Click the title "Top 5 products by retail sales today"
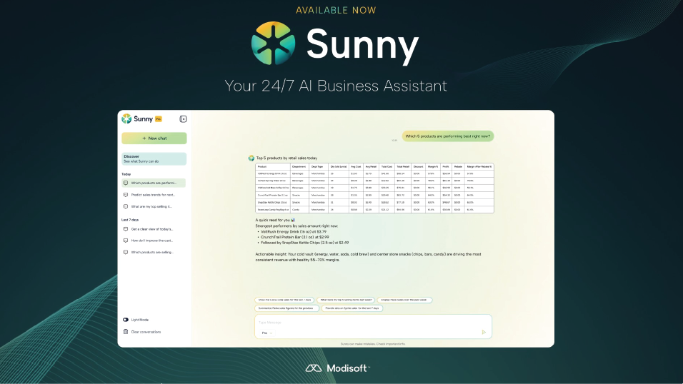The image size is (683, 384). tap(286, 158)
